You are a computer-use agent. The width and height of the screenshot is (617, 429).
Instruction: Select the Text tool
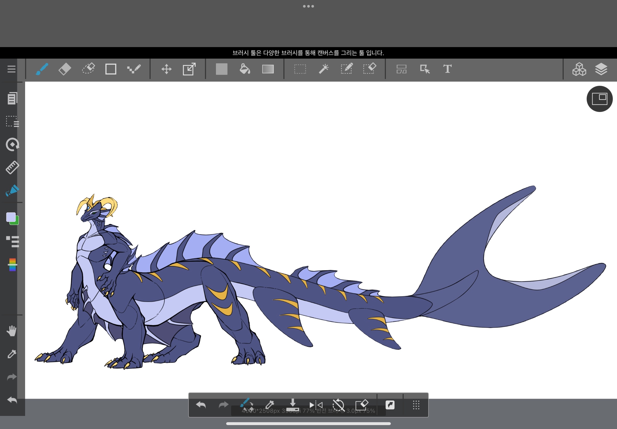coord(447,69)
